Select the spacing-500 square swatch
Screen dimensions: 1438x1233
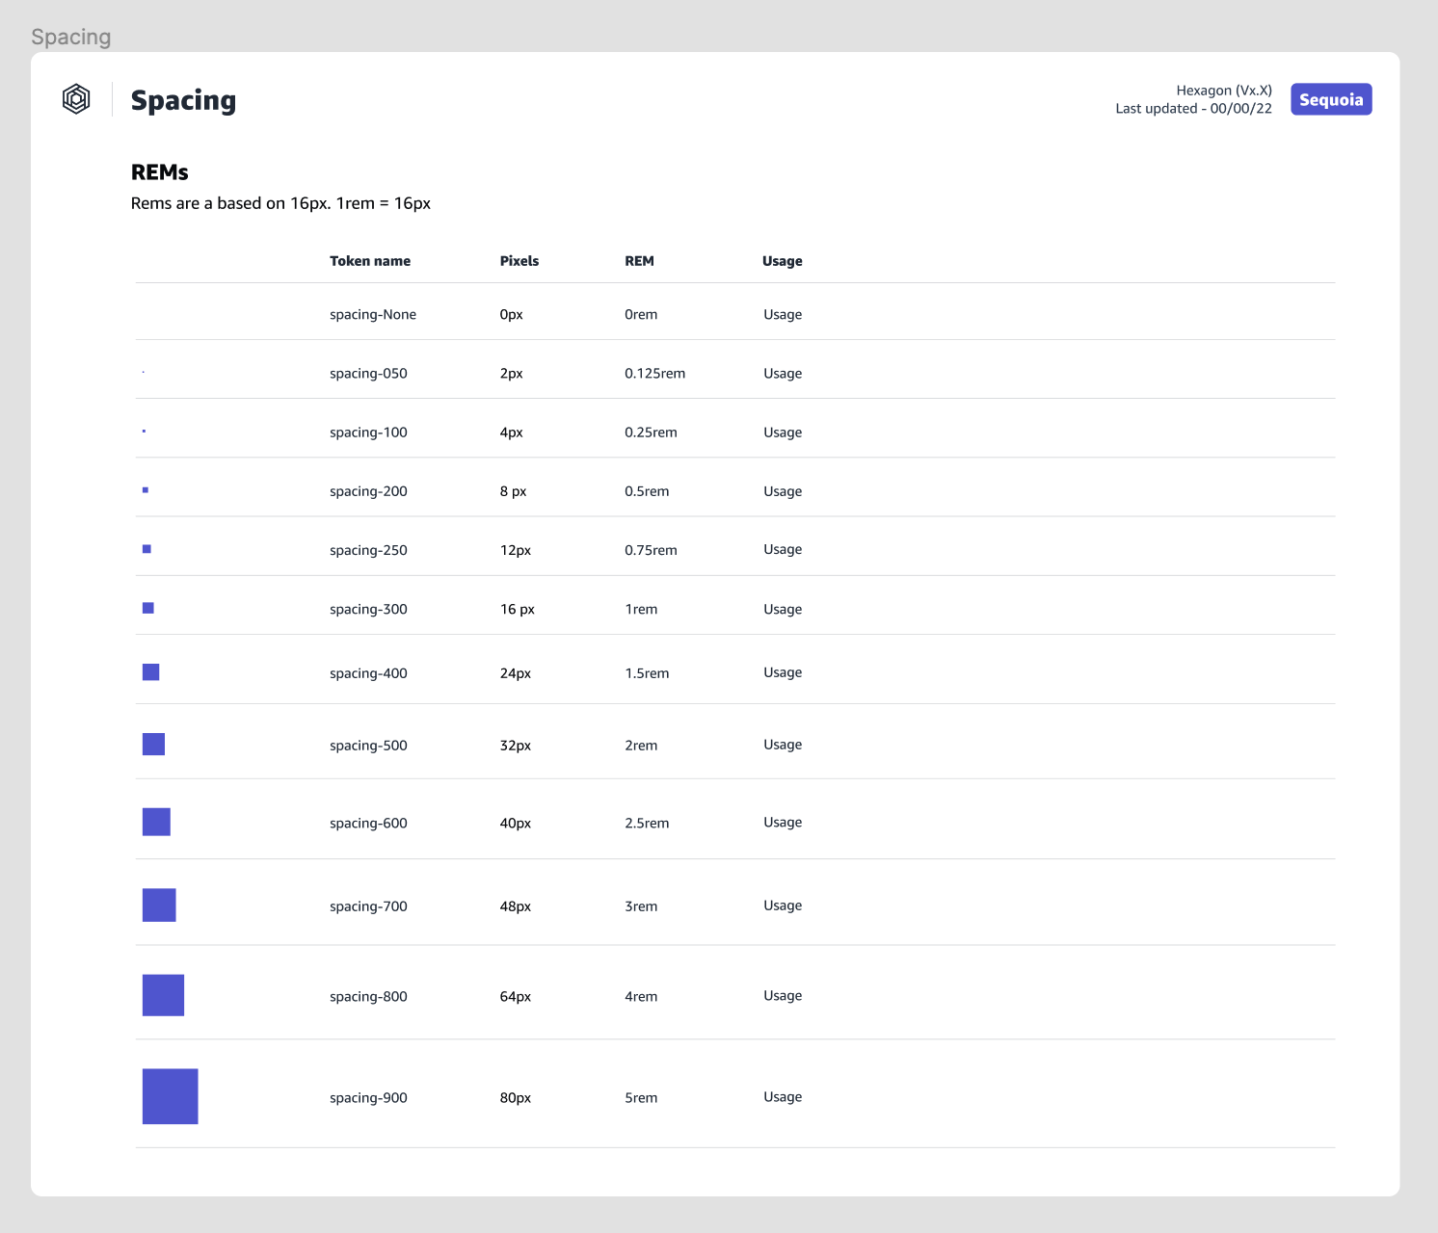(x=153, y=744)
